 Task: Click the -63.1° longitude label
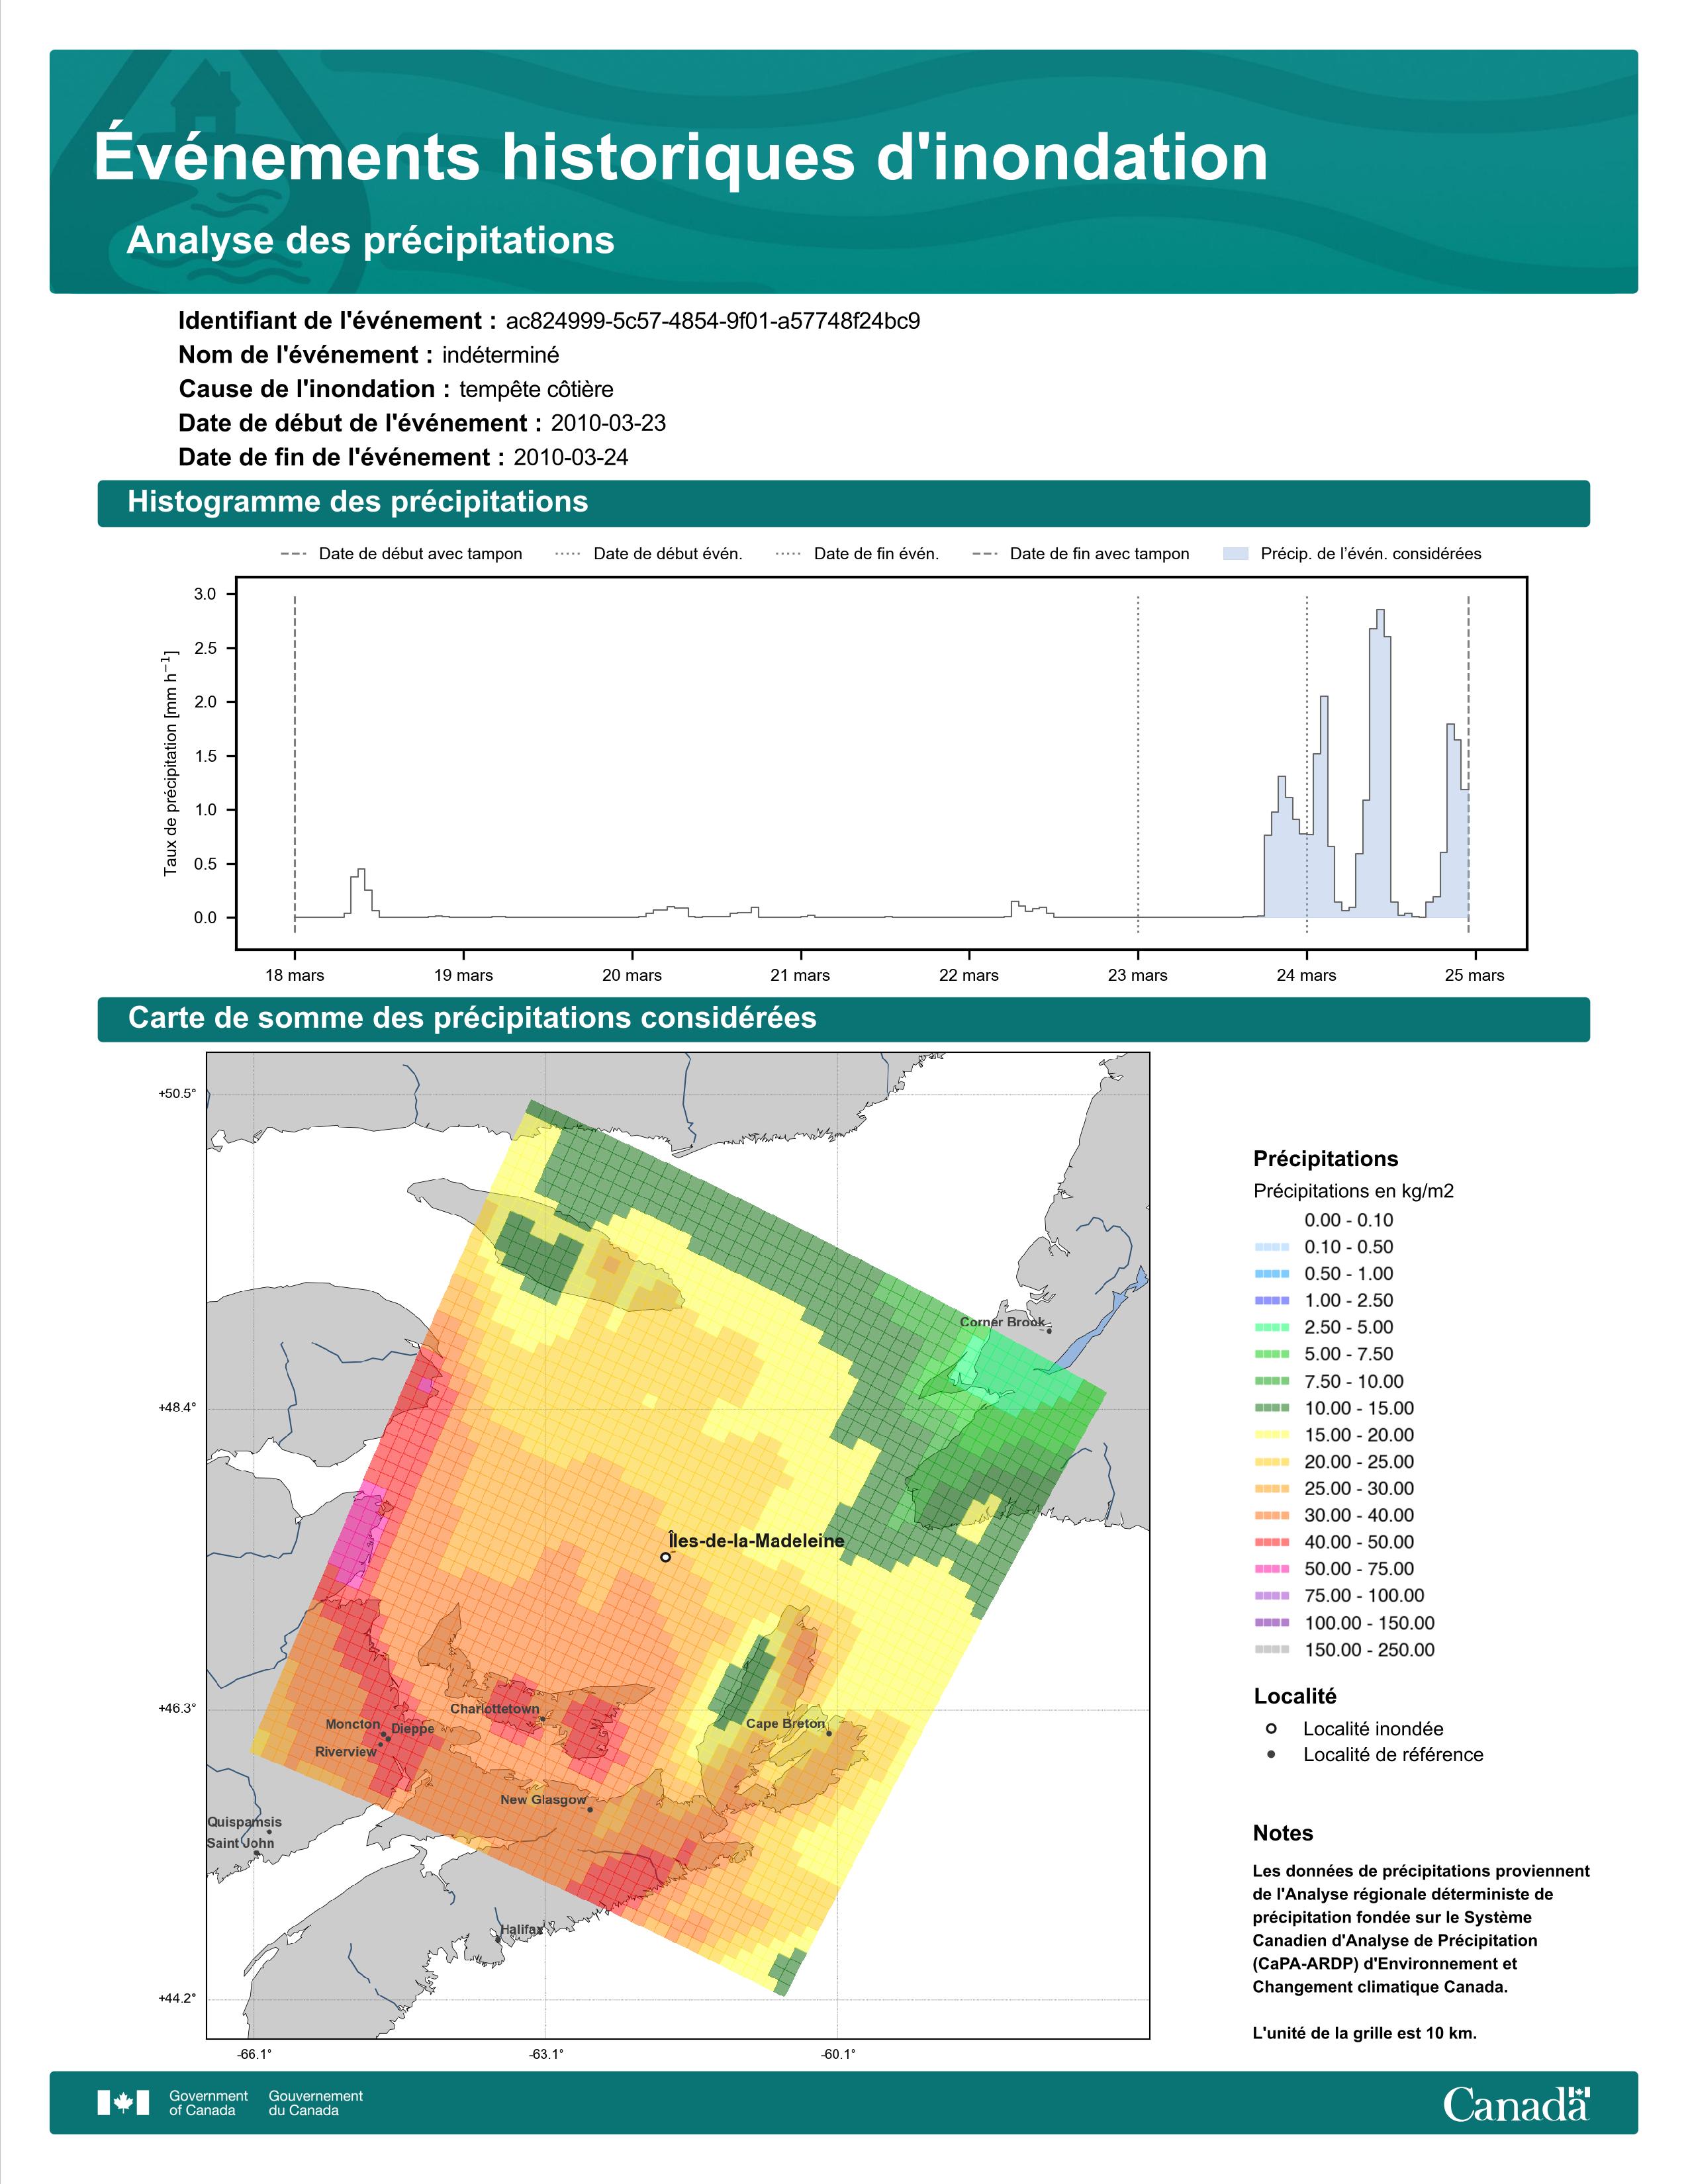coord(546,2054)
